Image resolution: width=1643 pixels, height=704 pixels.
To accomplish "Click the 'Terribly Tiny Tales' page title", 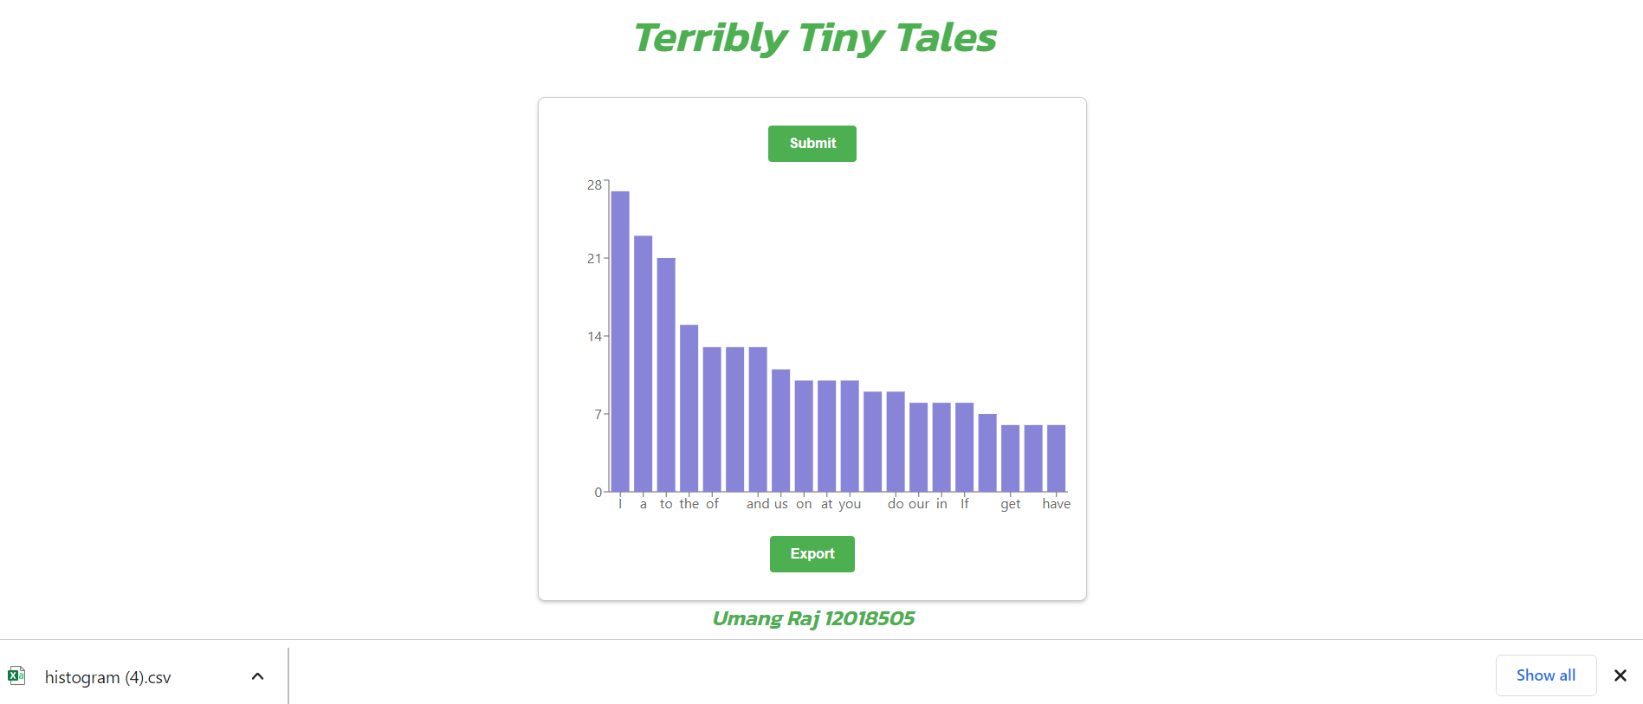I will (813, 36).
